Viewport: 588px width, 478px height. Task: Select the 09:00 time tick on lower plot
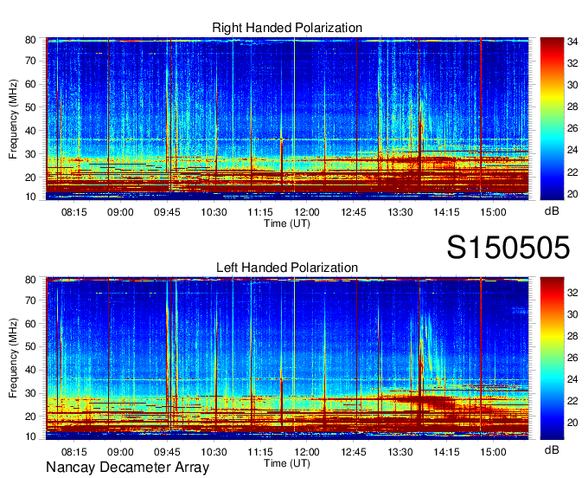point(120,452)
